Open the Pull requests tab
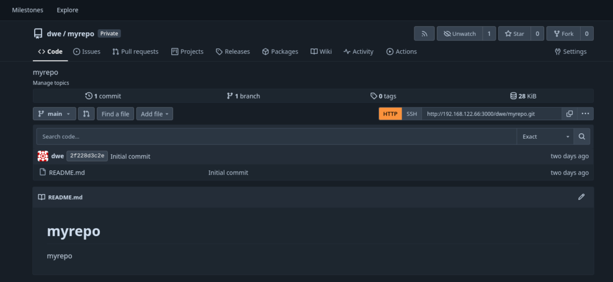Image resolution: width=613 pixels, height=282 pixels. pyautogui.click(x=135, y=51)
